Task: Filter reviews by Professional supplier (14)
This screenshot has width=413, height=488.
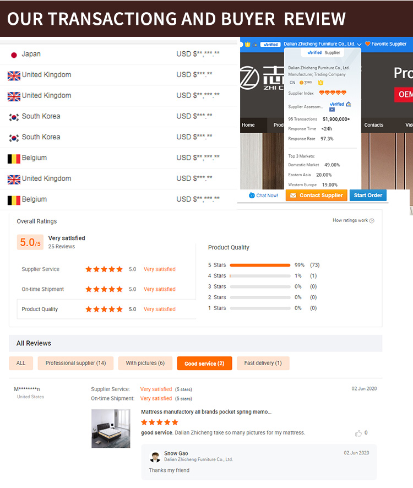Action: coord(75,364)
